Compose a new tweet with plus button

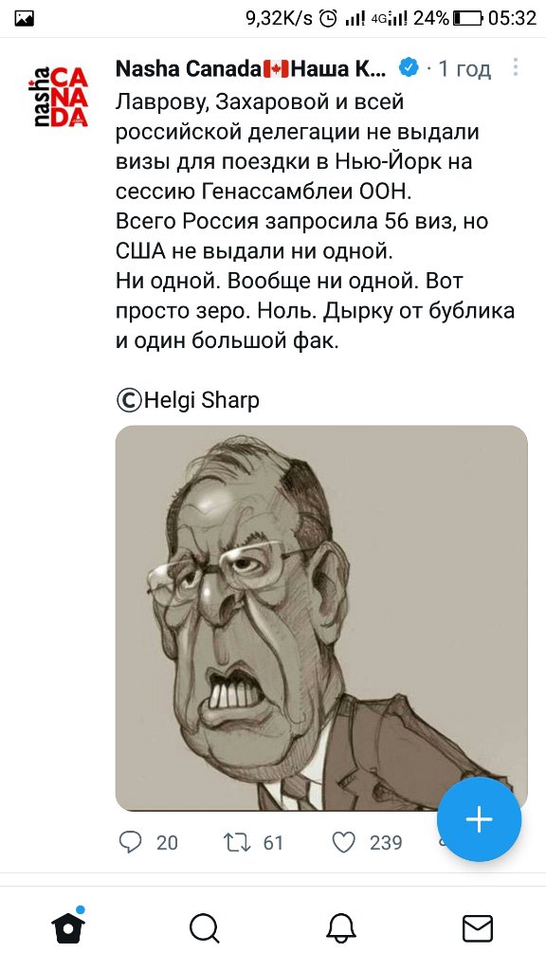(x=479, y=818)
